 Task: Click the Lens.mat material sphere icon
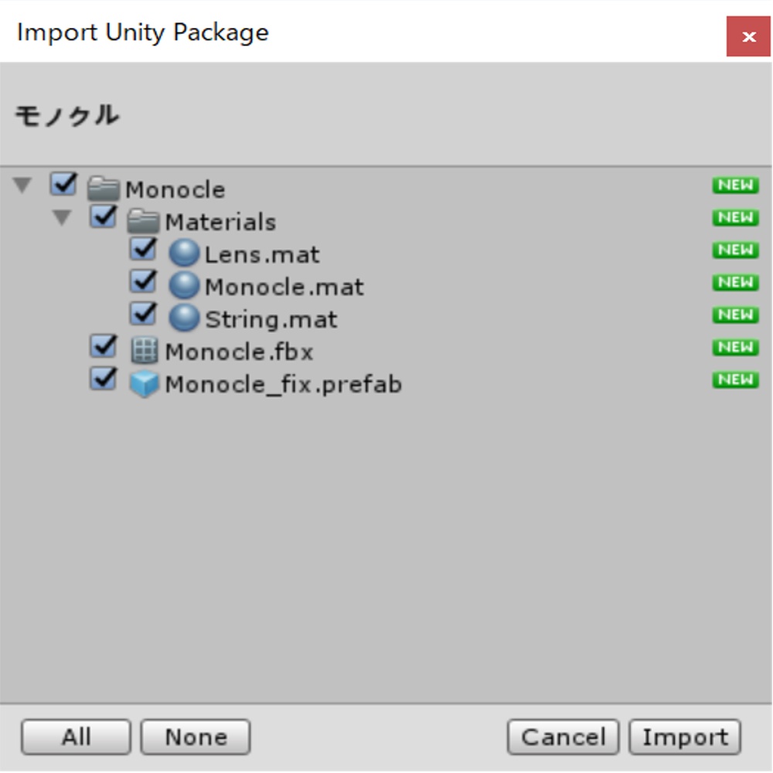(184, 254)
